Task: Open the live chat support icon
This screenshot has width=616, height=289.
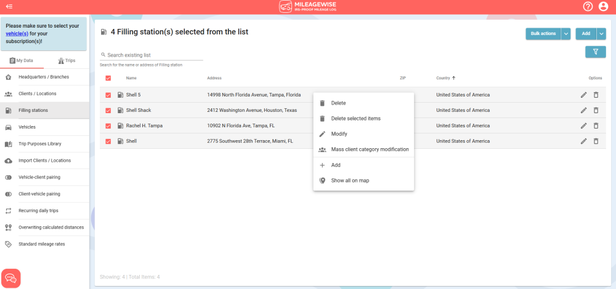Action: point(11,278)
